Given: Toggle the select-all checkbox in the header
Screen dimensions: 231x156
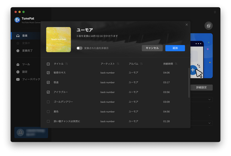Looking at the screenshot, I should pos(48,64).
